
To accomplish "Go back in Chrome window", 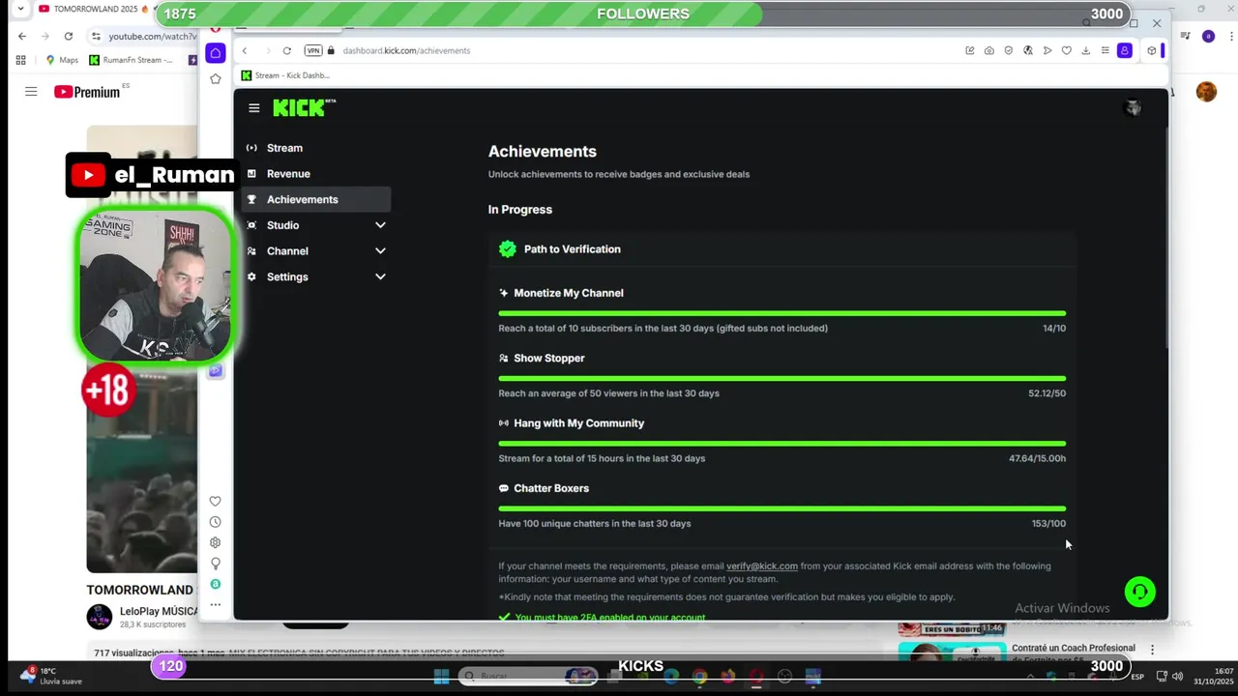I will point(22,36).
